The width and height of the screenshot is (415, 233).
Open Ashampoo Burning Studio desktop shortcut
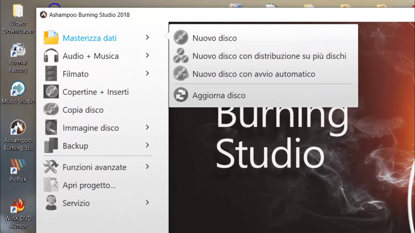pos(18,136)
